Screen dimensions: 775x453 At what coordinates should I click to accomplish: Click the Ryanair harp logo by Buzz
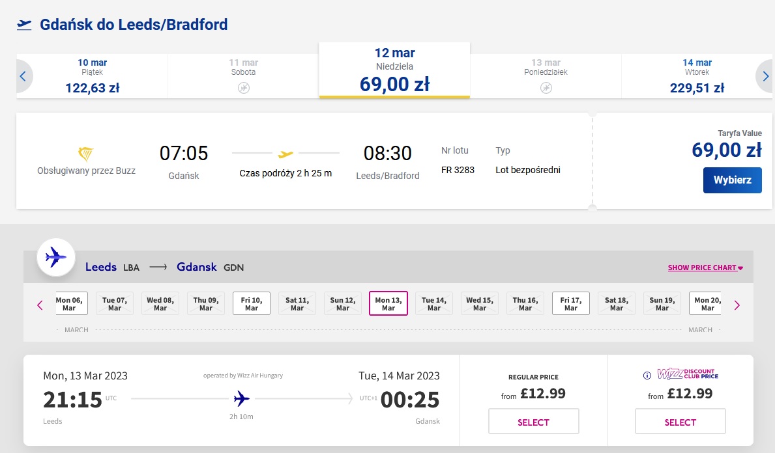pos(85,154)
